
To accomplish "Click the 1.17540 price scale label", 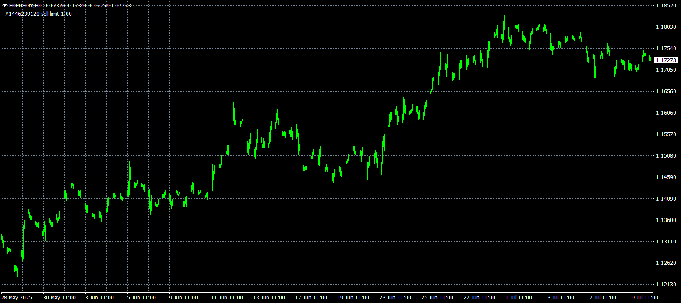I will click(667, 49).
